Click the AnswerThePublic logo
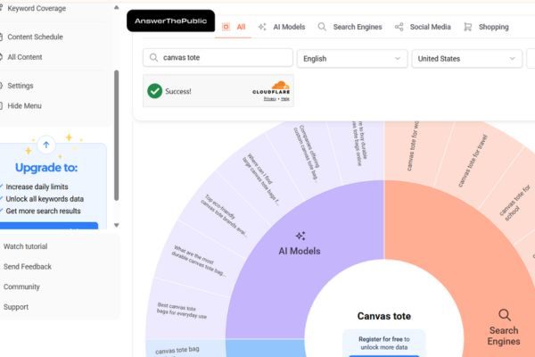Viewport: 535px width, 357px height. (170, 21)
